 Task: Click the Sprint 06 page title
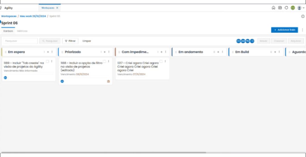tap(9, 23)
